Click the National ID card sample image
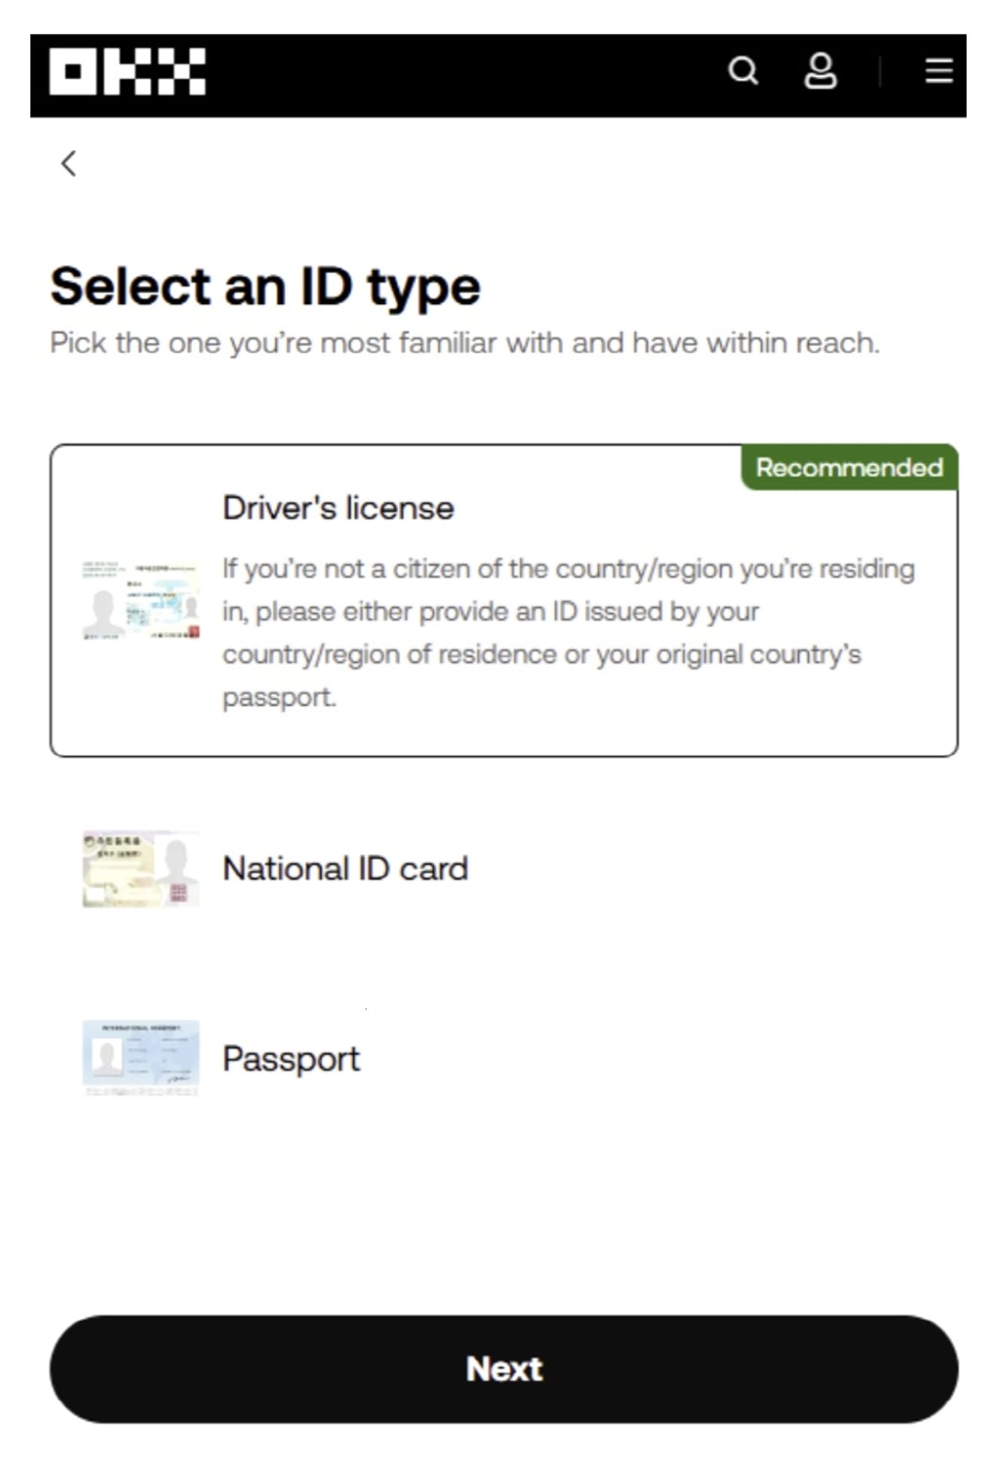Viewport: 995px width, 1469px height. tap(141, 869)
